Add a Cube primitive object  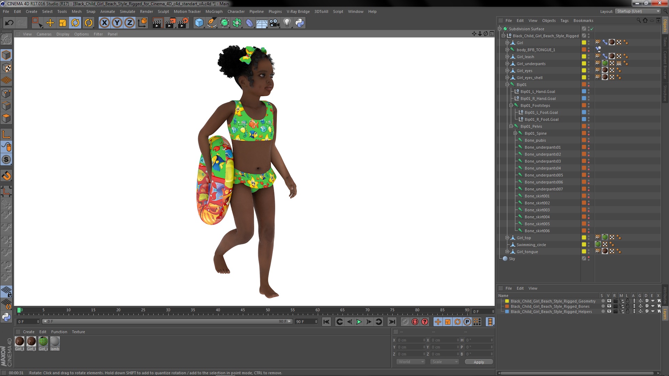[199, 23]
